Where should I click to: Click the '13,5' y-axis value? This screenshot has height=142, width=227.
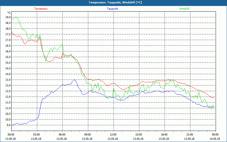[x=8, y=80]
